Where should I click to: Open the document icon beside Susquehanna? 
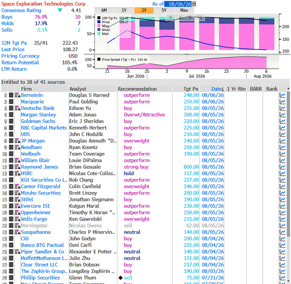click(x=17, y=232)
